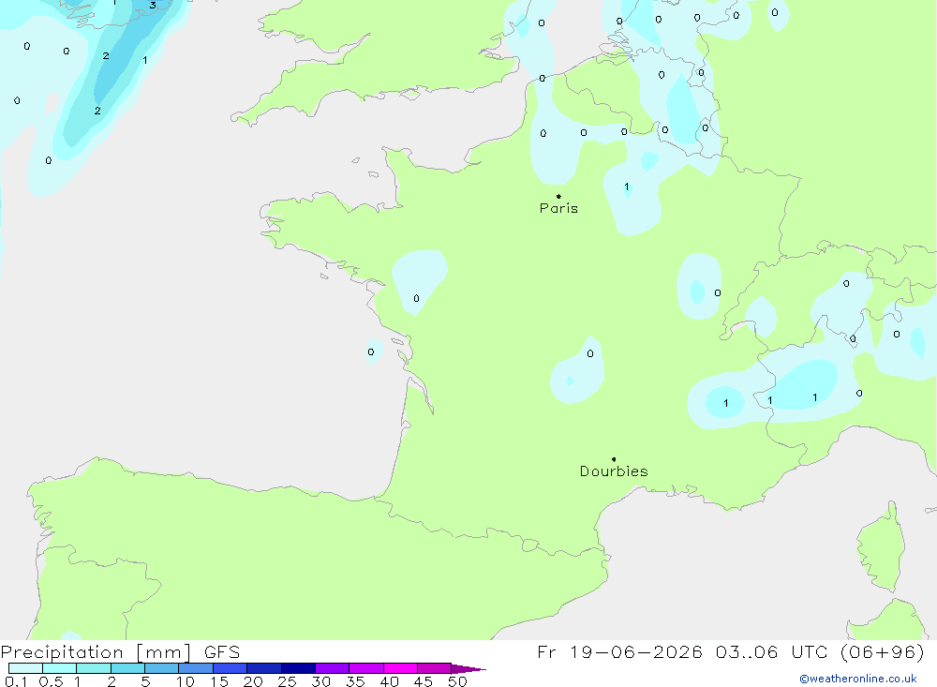937x687 pixels.
Task: Pick the purple legend swatch between 30 and 35
Action: pyautogui.click(x=333, y=668)
